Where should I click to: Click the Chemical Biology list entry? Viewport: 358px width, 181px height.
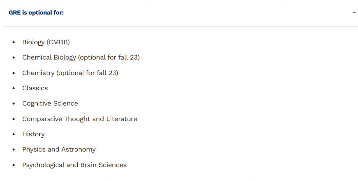(x=81, y=58)
